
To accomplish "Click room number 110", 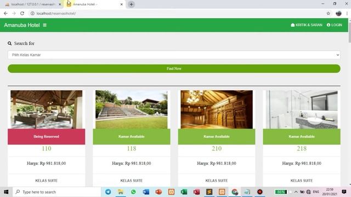I will [46, 148].
